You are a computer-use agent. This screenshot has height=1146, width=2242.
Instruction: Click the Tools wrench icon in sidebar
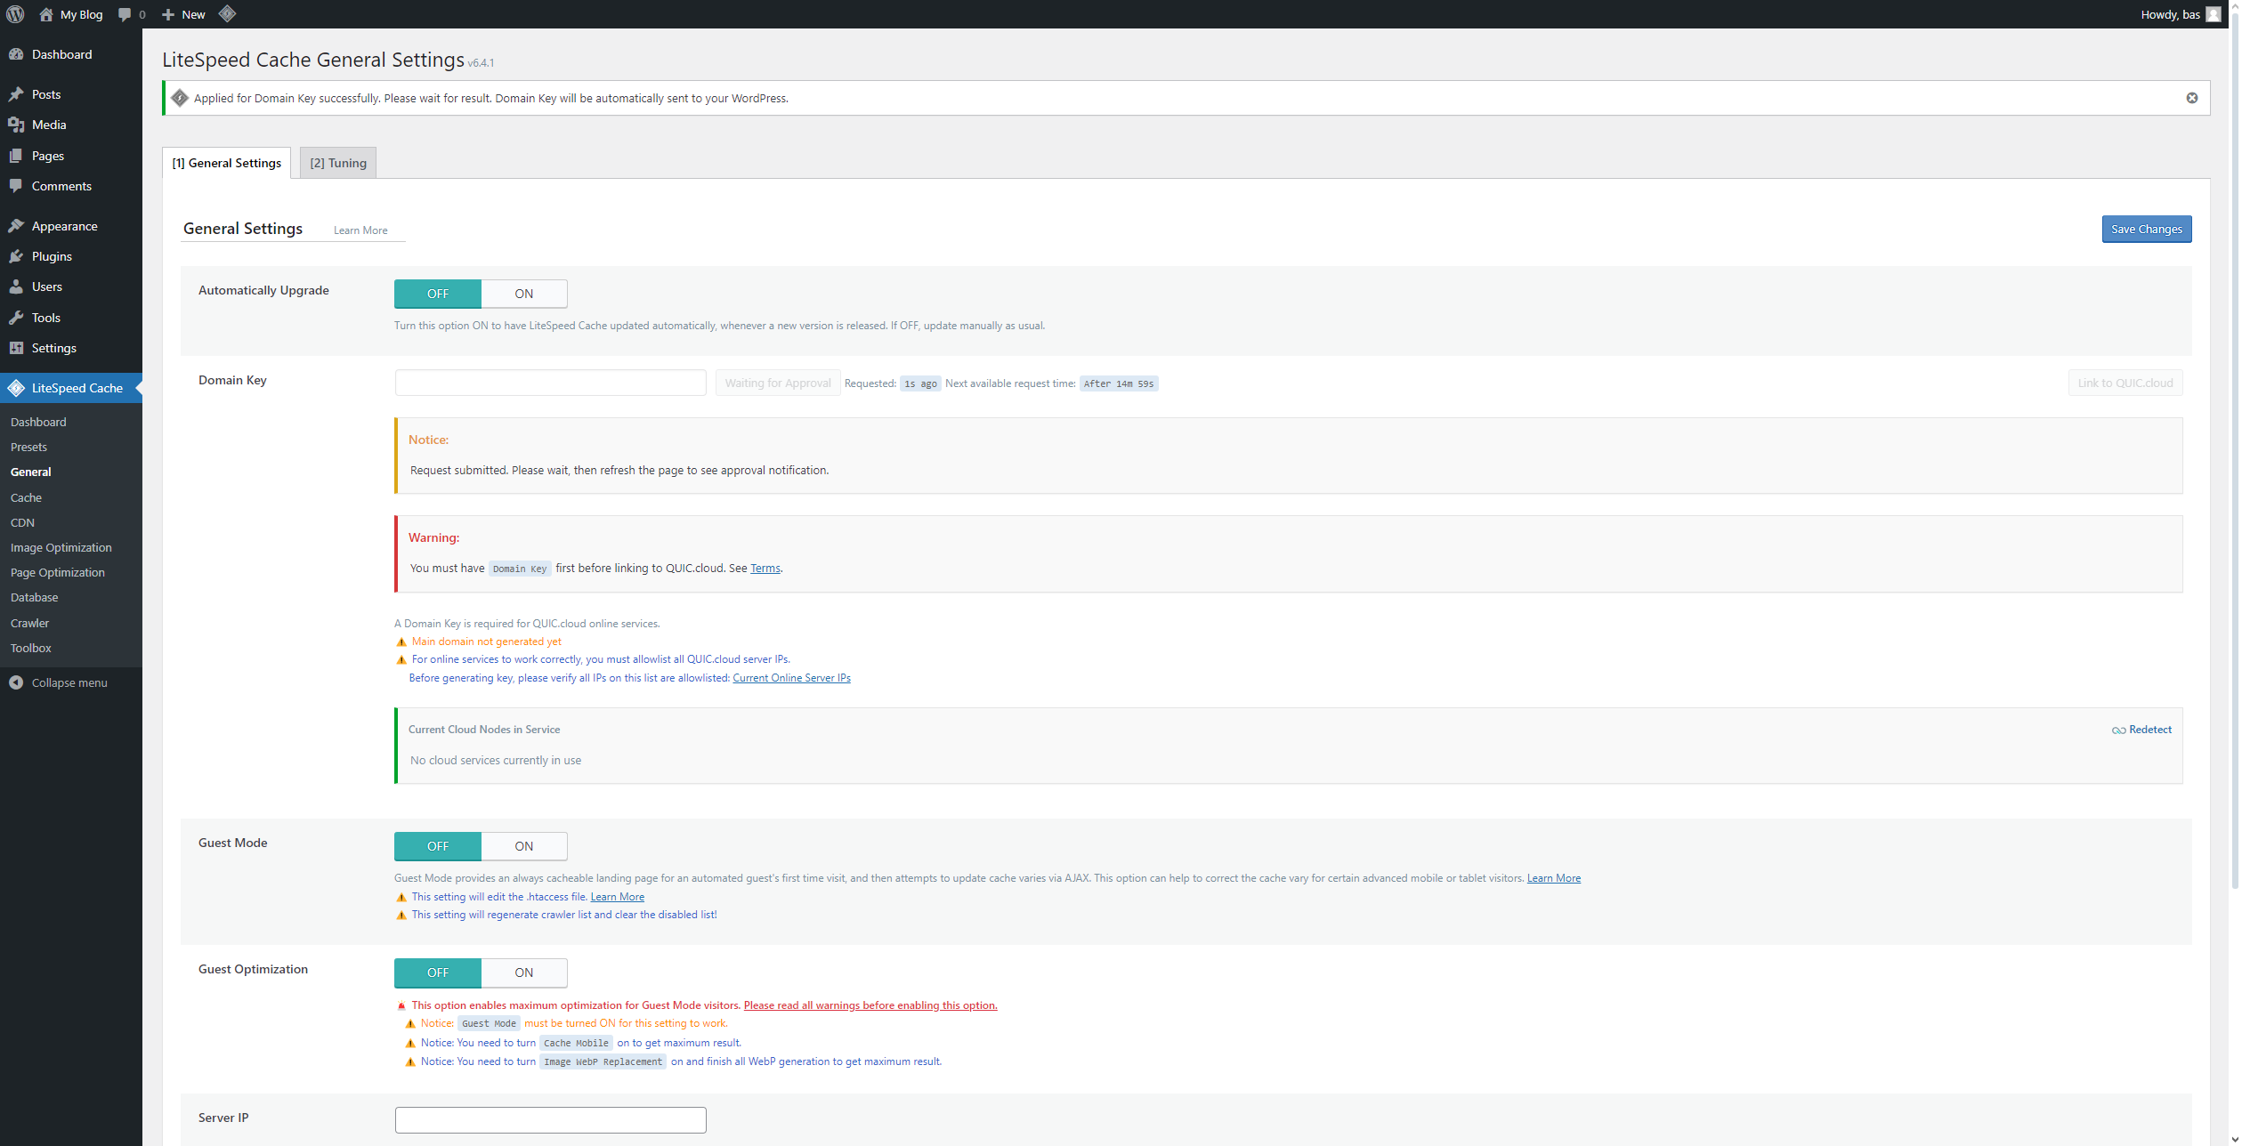point(16,318)
